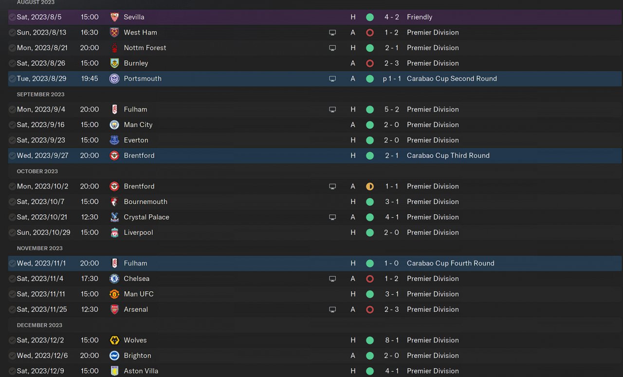Click the Liverpool club crest

point(114,232)
